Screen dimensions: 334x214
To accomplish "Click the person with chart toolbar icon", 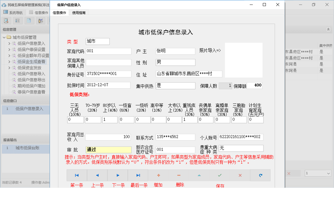I will (x=40, y=20).
